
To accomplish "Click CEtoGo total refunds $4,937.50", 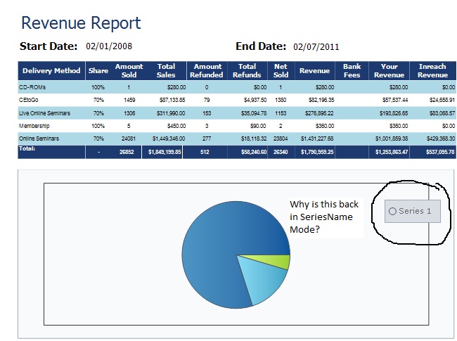I will pos(255,100).
